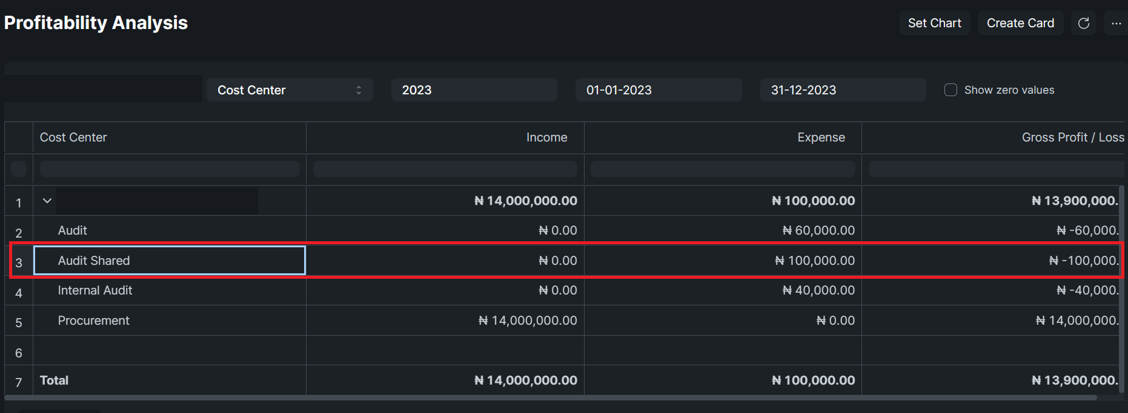Click the Create Card button
Screen dimensions: 1128x413
point(1020,23)
